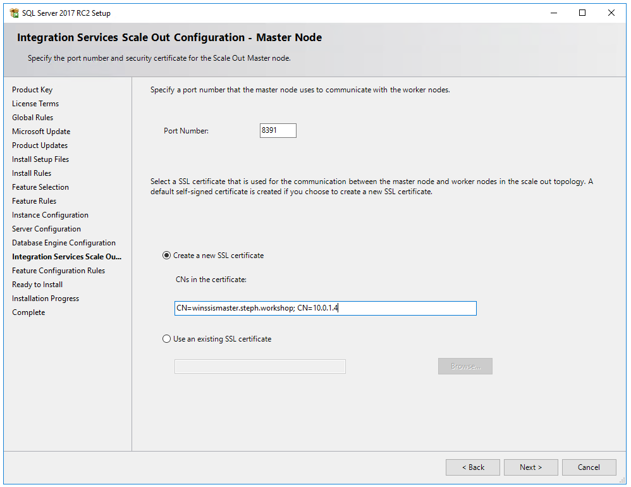Select Database Engine Configuration
Viewport: 631px width, 487px height.
coord(64,242)
